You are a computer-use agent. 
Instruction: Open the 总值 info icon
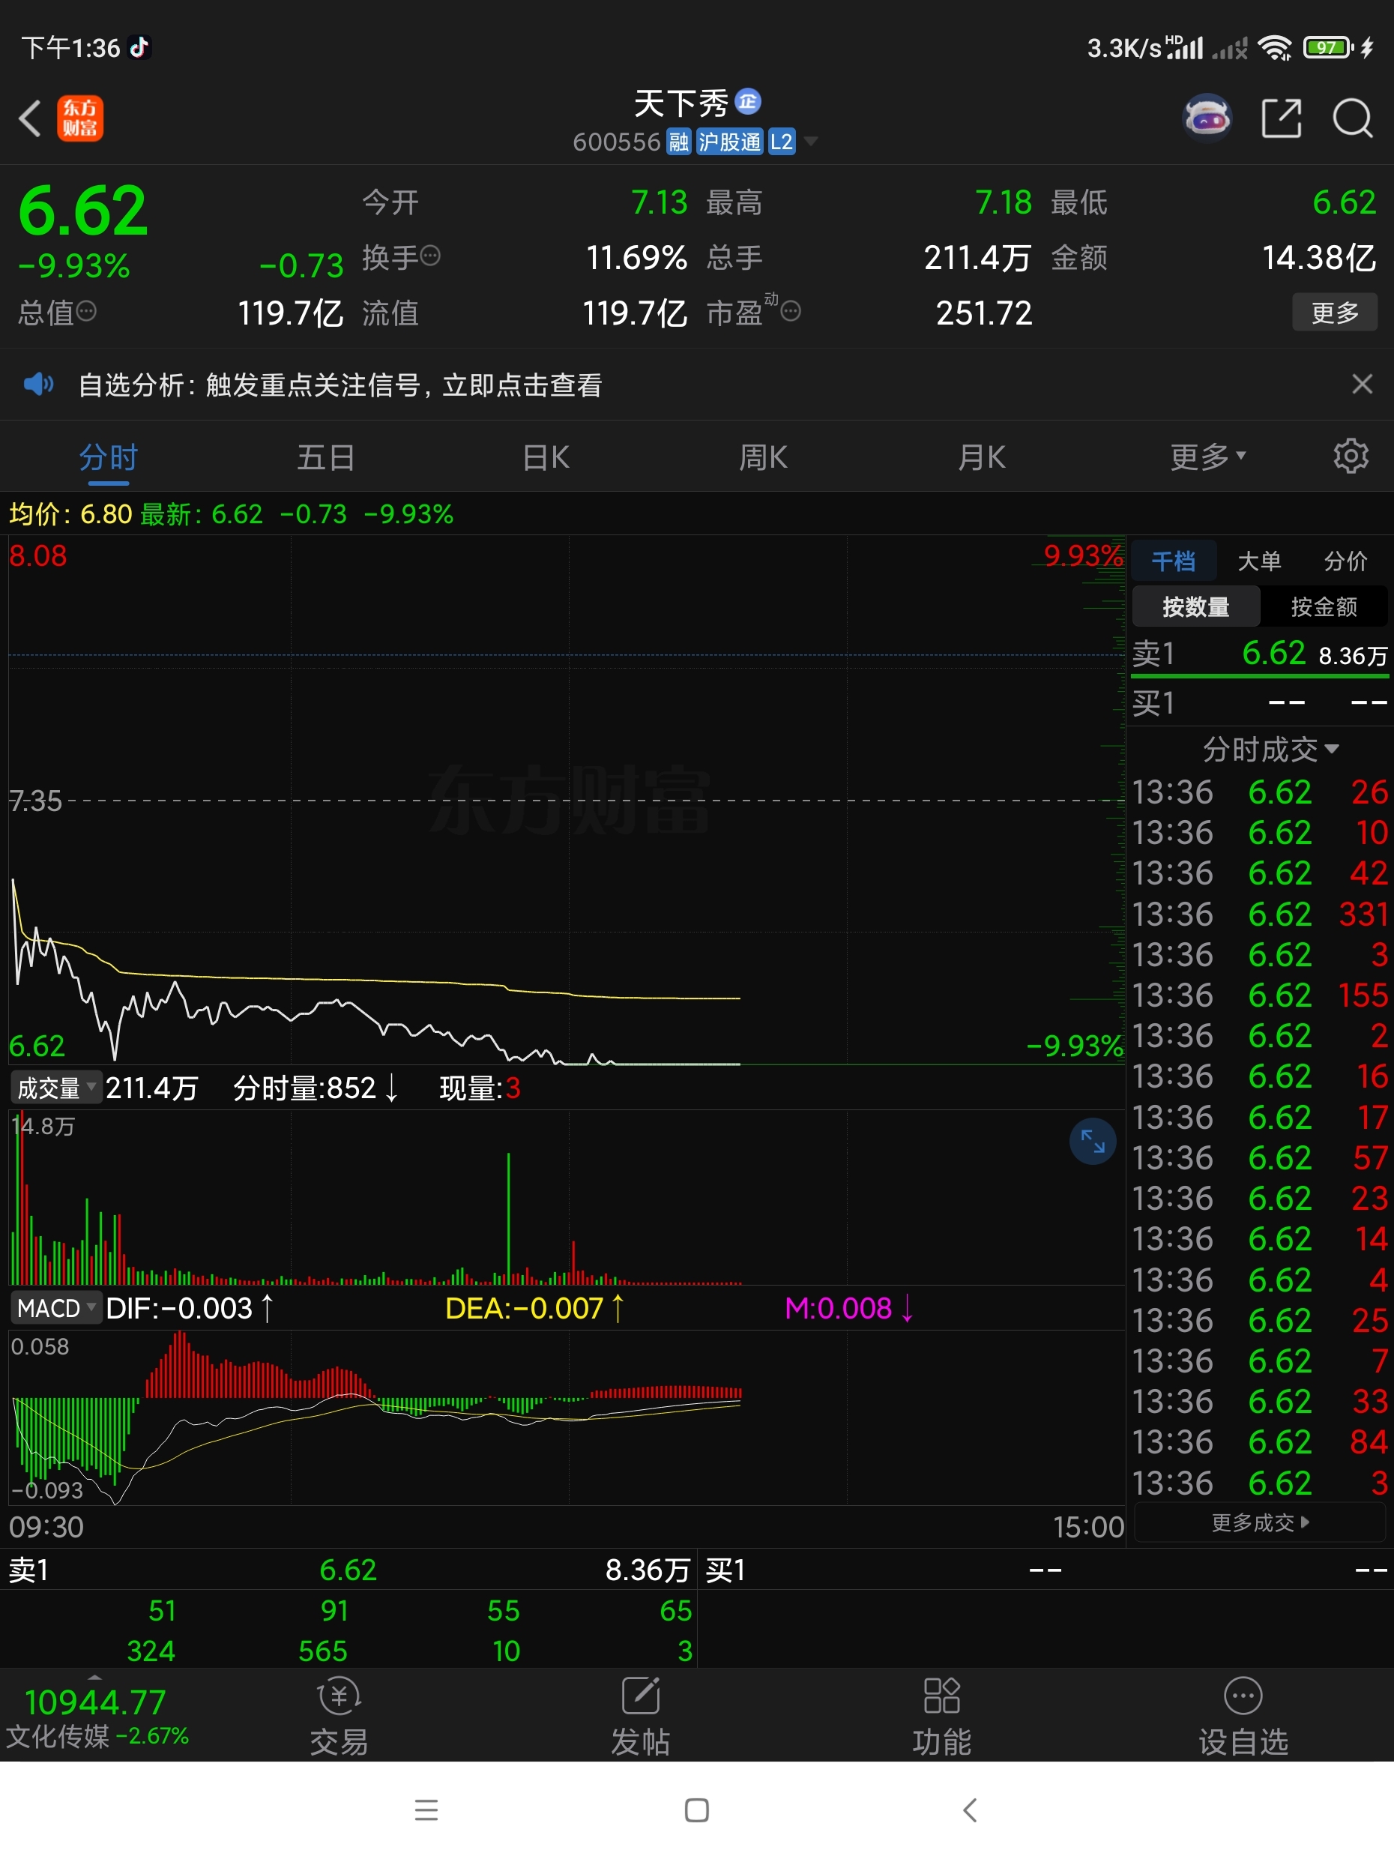[86, 312]
